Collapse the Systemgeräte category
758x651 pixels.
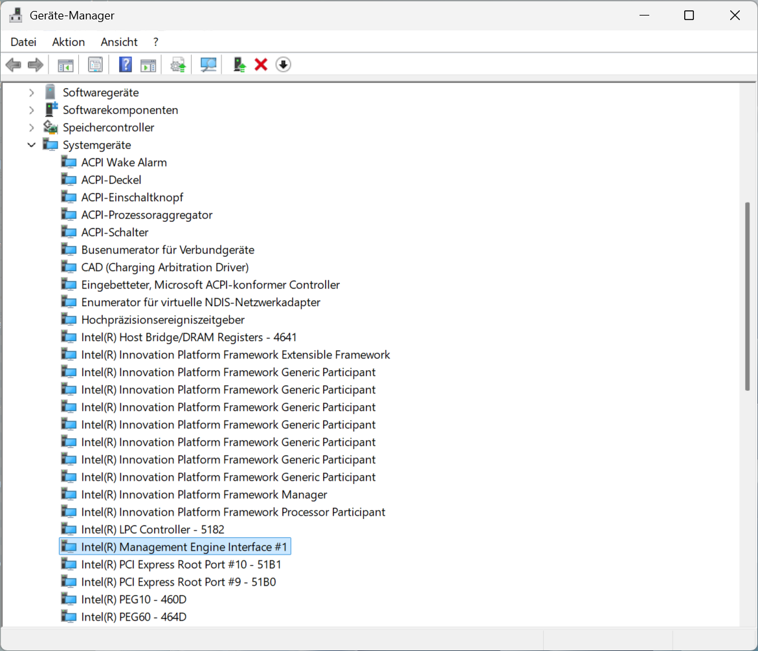[32, 145]
